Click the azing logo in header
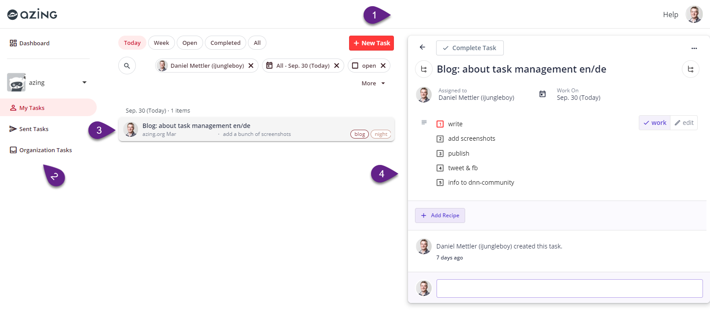This screenshot has height=314, width=710. click(x=32, y=15)
